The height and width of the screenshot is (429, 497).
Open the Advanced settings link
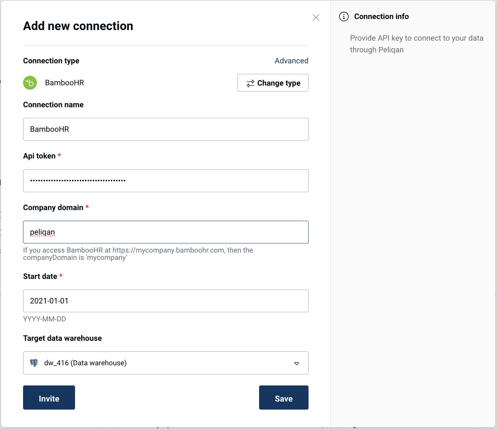(x=291, y=61)
